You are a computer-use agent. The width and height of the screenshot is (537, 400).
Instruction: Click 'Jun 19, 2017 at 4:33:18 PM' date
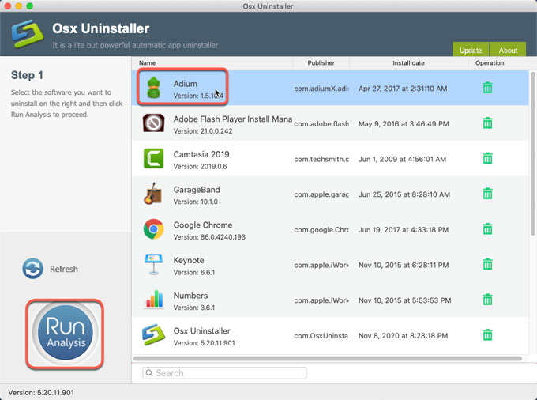tap(404, 230)
